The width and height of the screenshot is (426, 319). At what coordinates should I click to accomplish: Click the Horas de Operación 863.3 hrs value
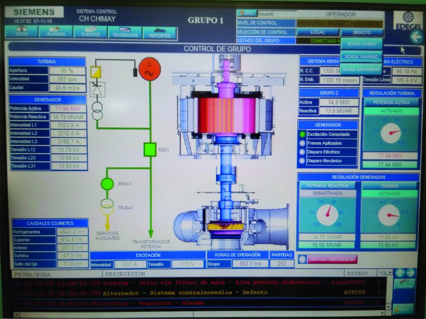click(250, 264)
